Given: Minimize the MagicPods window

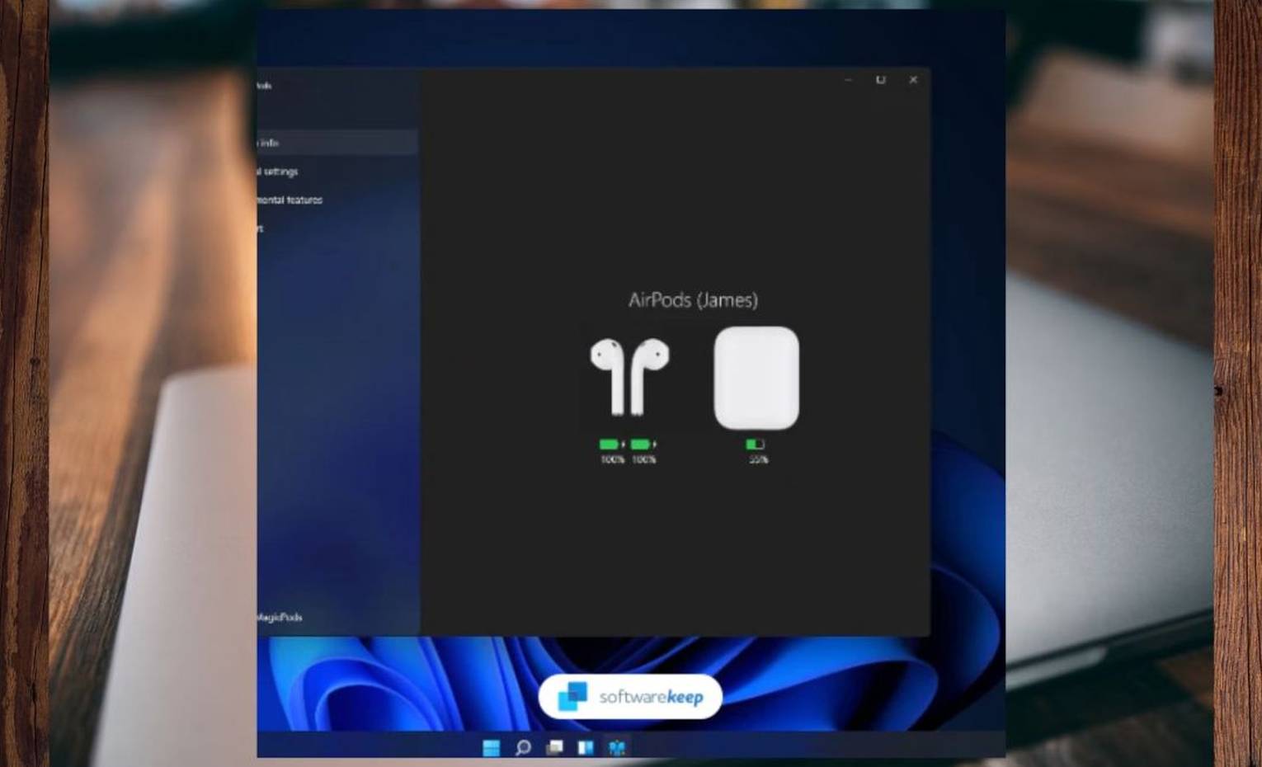Looking at the screenshot, I should [848, 80].
